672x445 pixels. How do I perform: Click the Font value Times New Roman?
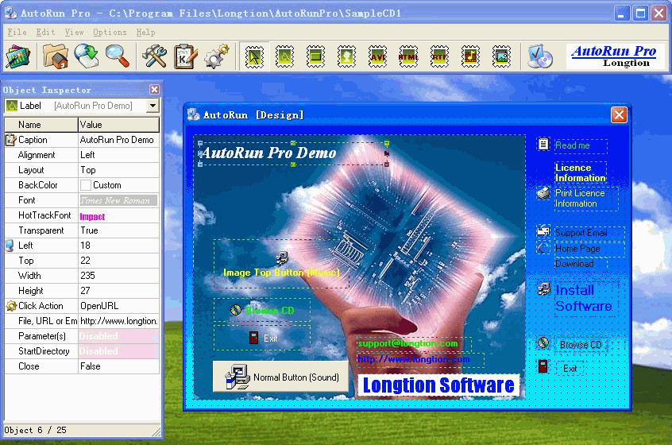pyautogui.click(x=118, y=200)
